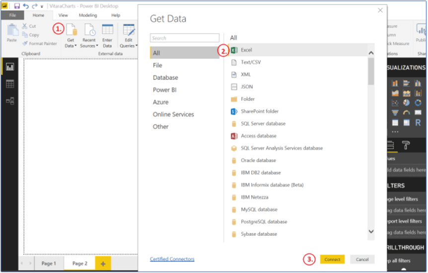
Task: Expand the Edit Queries dropdown arrow
Action: click(137, 46)
